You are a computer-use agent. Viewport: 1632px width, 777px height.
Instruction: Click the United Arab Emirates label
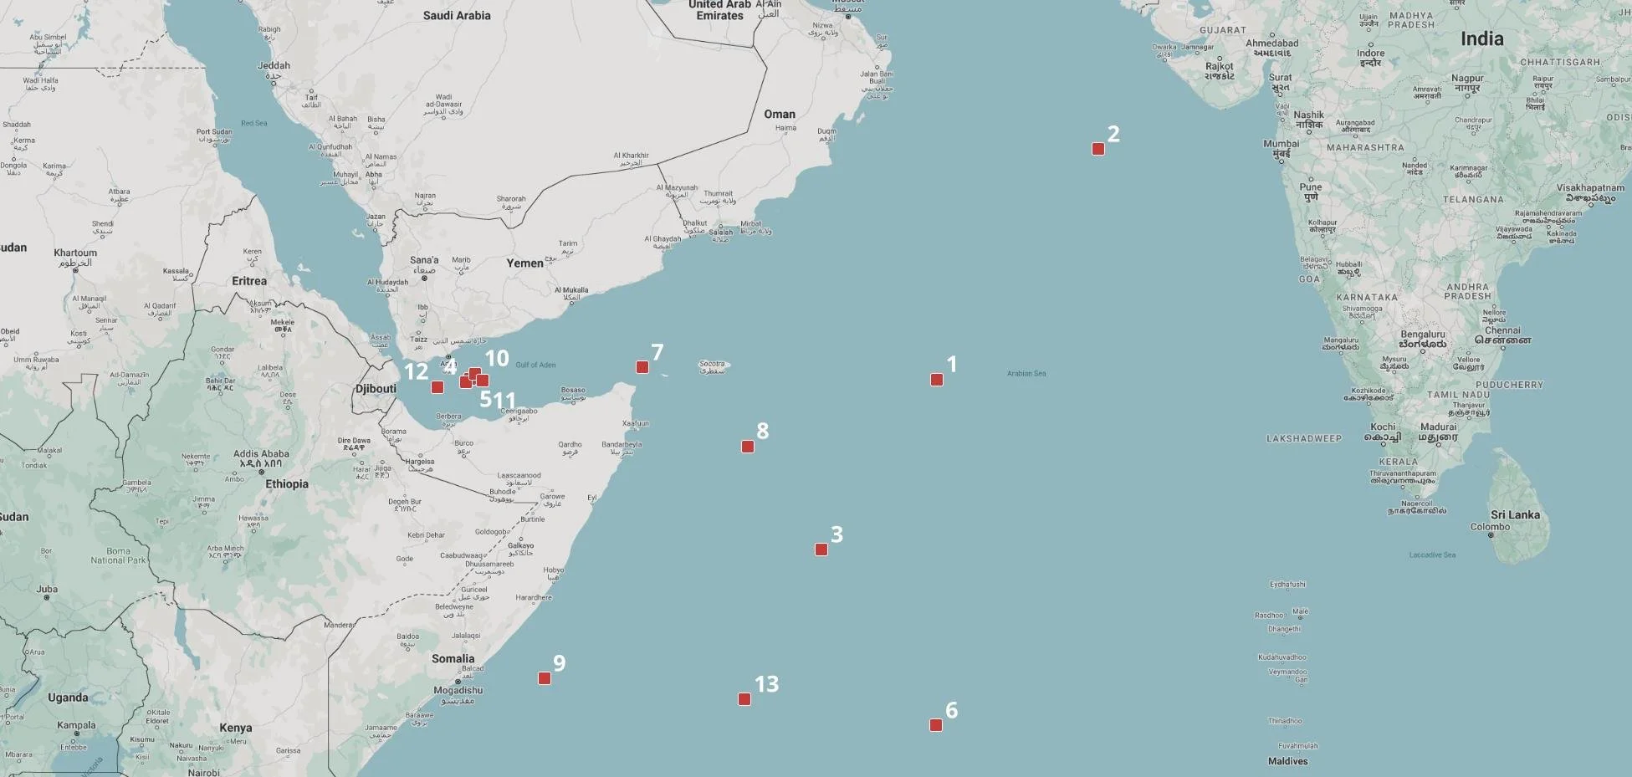point(720,10)
